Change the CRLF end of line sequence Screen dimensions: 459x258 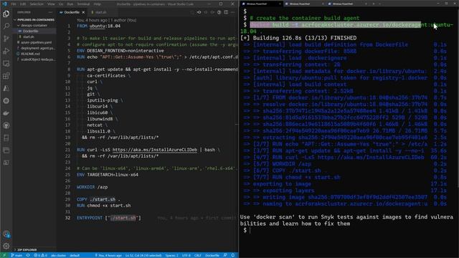(x=198, y=255)
